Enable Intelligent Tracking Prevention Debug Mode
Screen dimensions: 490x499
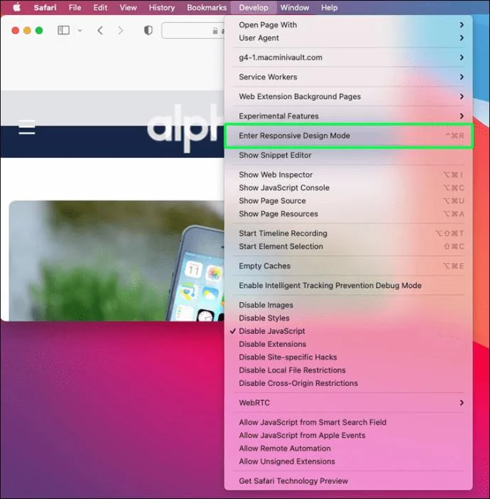pos(348,286)
